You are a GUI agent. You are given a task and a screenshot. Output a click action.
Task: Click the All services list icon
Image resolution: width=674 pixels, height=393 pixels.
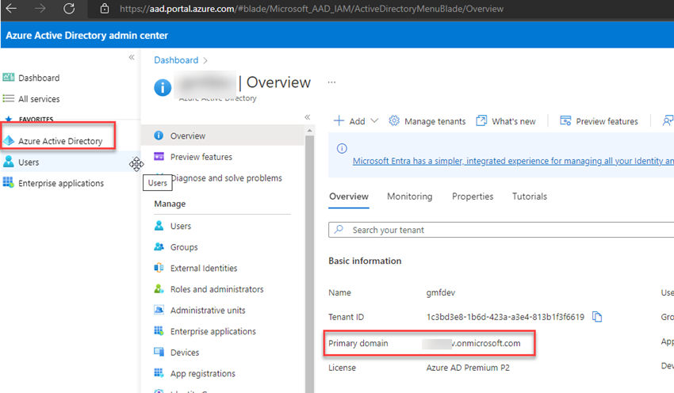(8, 98)
